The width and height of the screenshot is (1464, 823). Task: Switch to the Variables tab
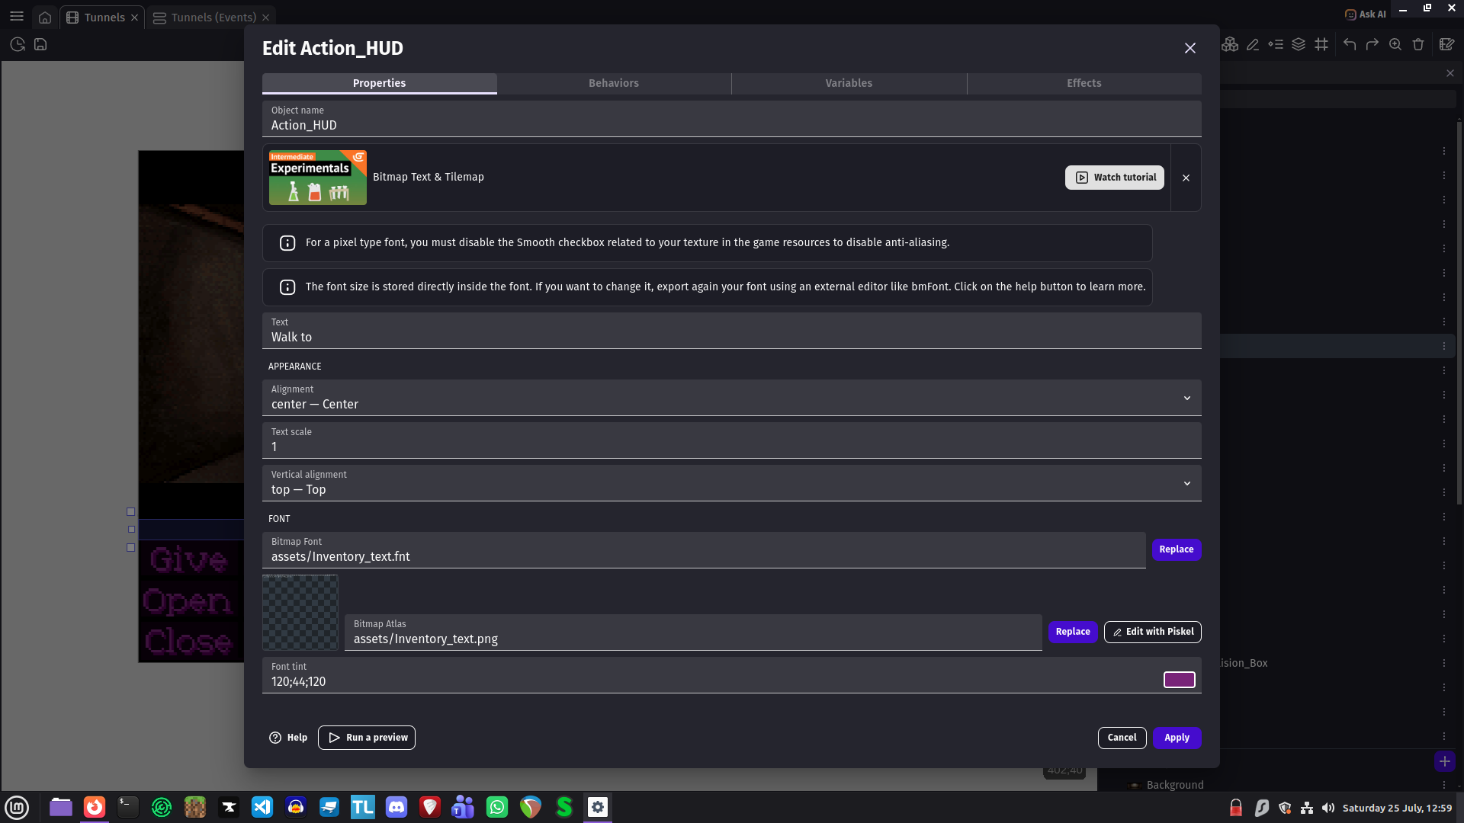(849, 83)
